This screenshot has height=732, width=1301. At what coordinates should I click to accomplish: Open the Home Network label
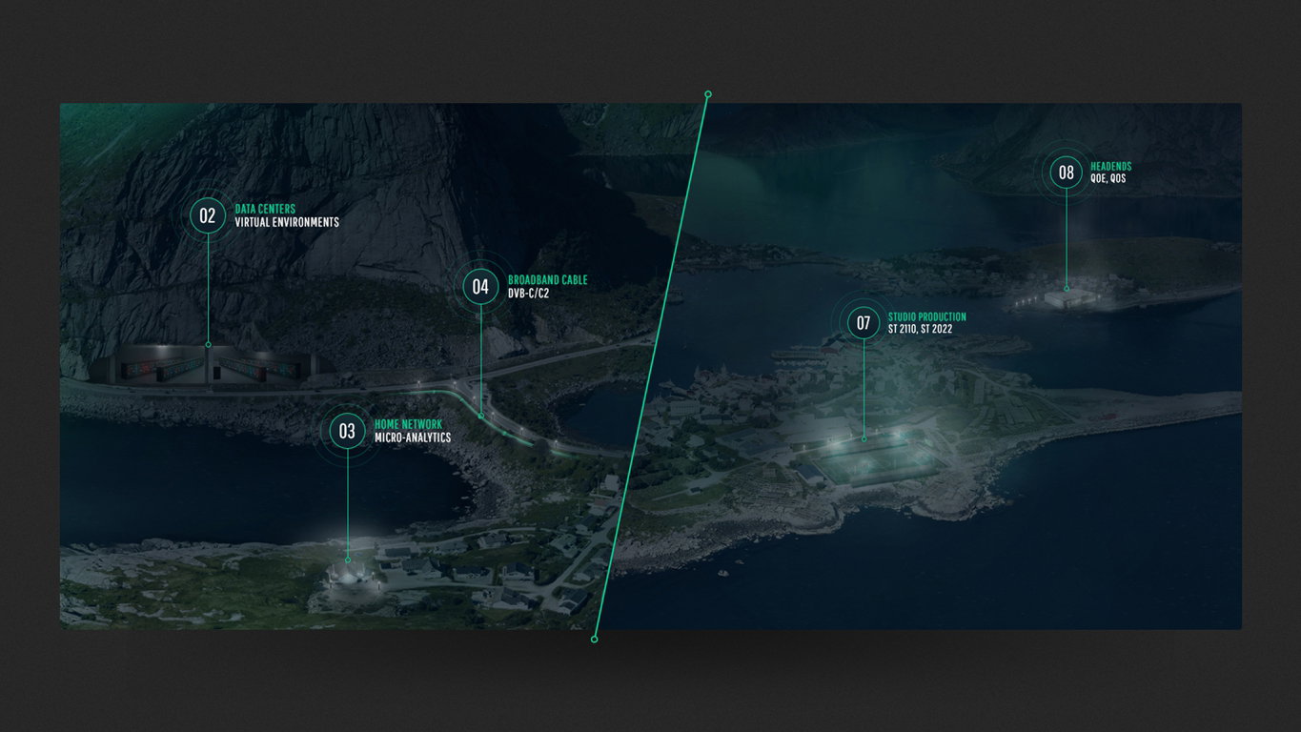click(x=408, y=424)
